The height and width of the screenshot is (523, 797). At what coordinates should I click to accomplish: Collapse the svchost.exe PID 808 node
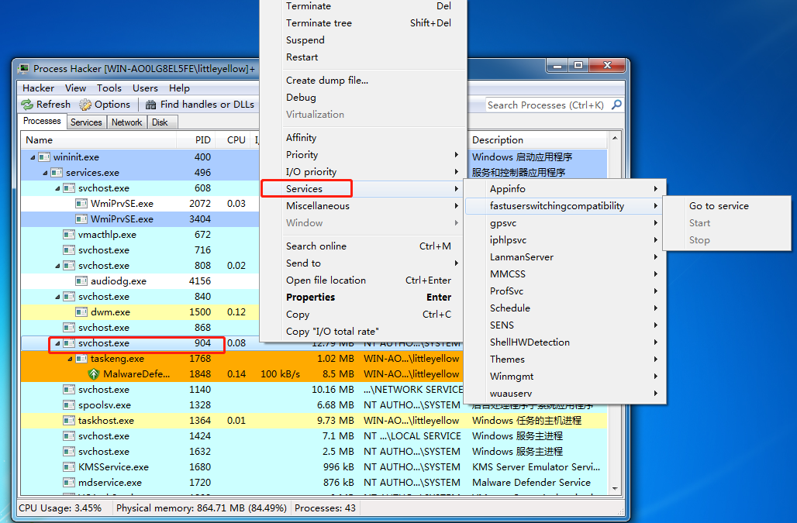57,266
